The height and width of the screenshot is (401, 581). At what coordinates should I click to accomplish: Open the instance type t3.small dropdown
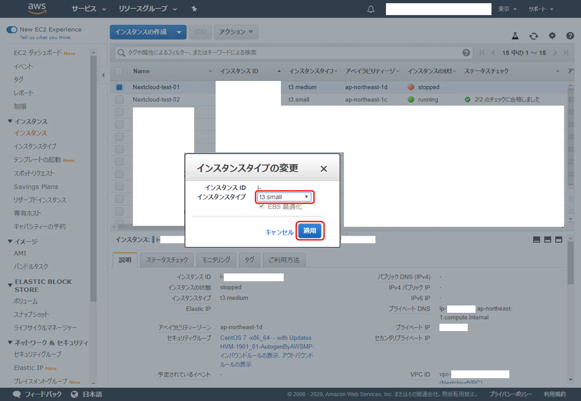tap(285, 197)
